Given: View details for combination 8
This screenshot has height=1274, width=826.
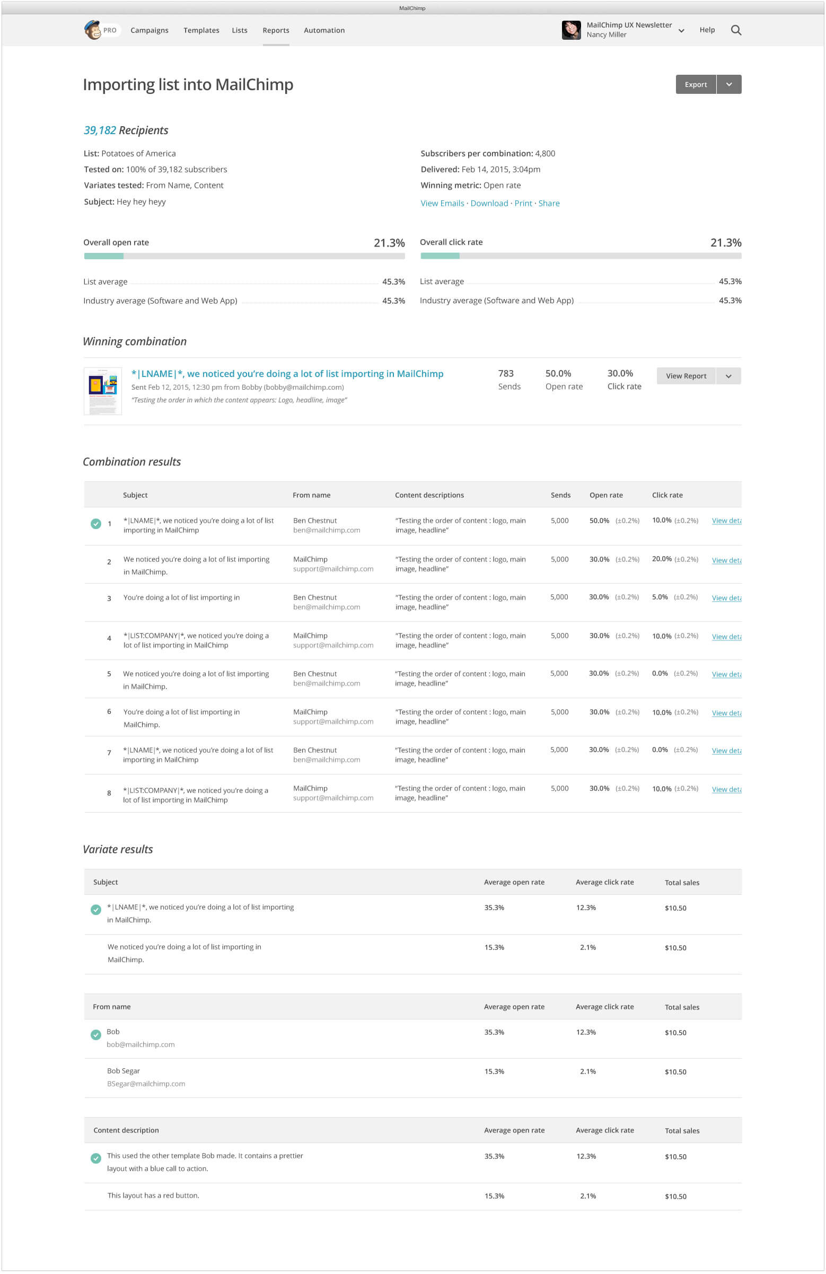Looking at the screenshot, I should pos(726,790).
